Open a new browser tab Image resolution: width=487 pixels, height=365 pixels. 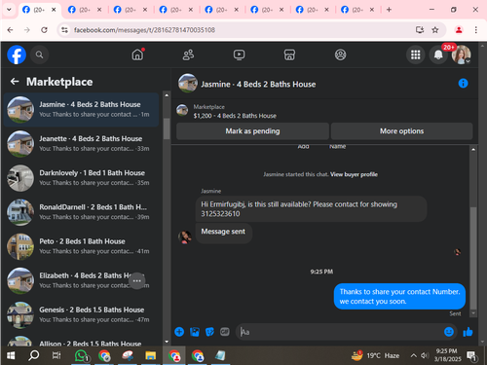389,10
